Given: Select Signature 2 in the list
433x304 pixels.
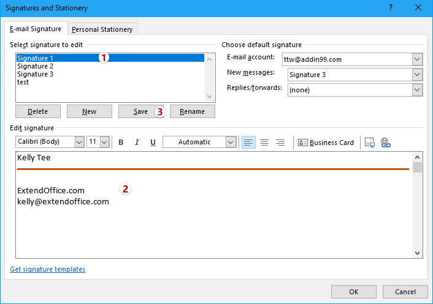Looking at the screenshot, I should pos(36,66).
